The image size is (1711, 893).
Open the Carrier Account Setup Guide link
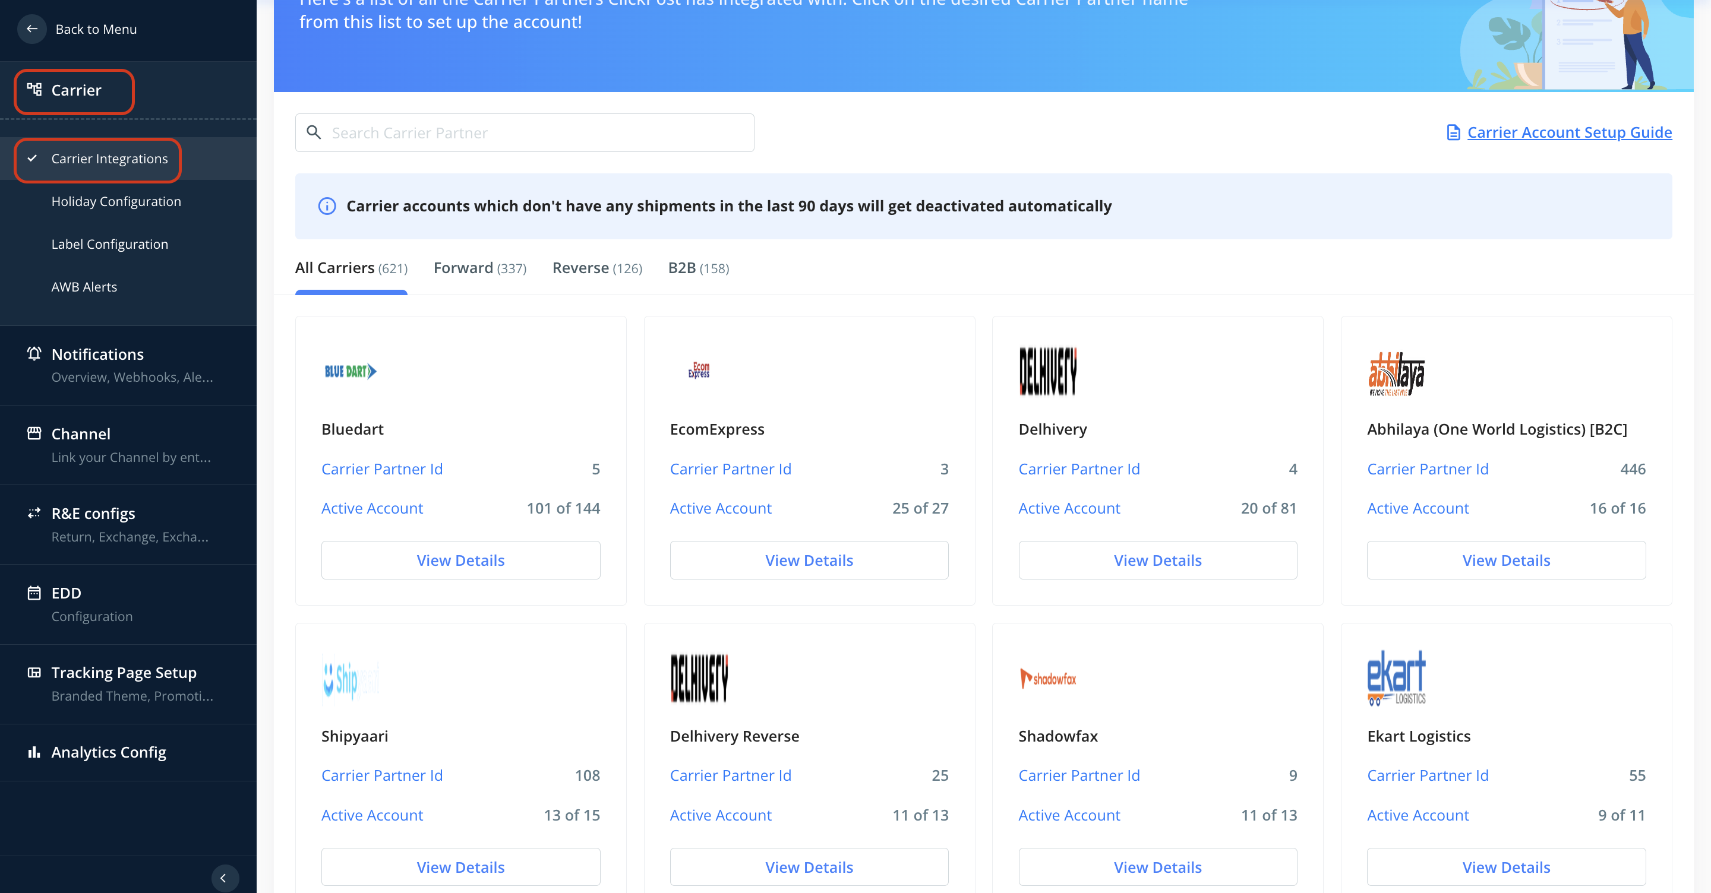[x=1569, y=132]
